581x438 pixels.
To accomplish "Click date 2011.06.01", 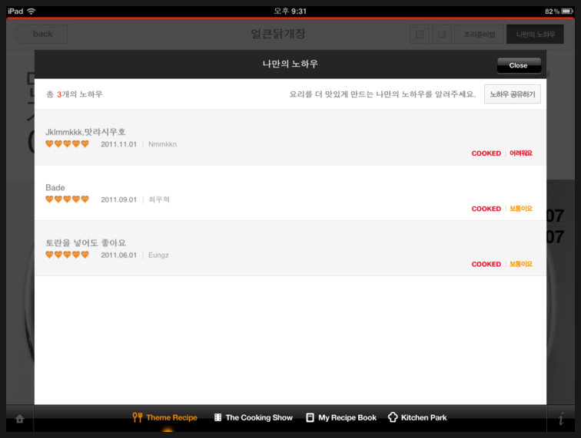I will tap(118, 255).
